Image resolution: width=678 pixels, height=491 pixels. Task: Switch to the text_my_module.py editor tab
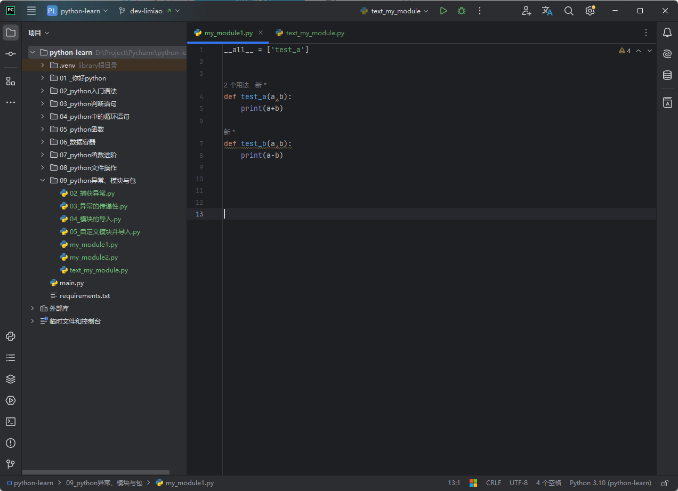[310, 33]
